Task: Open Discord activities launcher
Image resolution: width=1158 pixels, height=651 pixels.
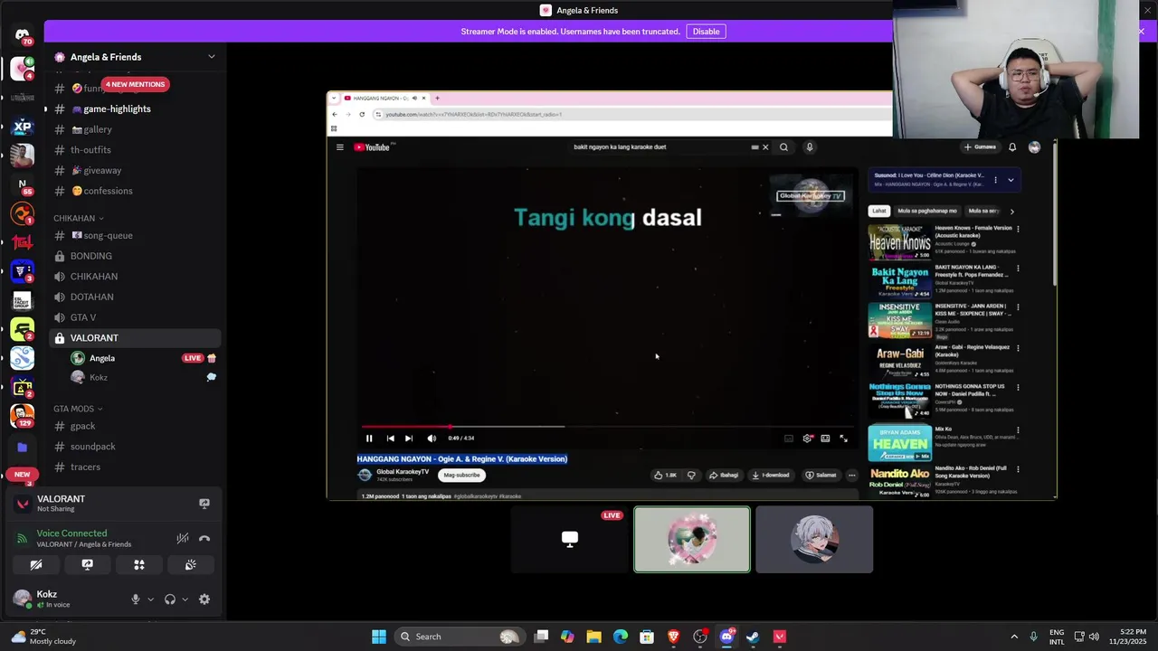Action: [139, 564]
